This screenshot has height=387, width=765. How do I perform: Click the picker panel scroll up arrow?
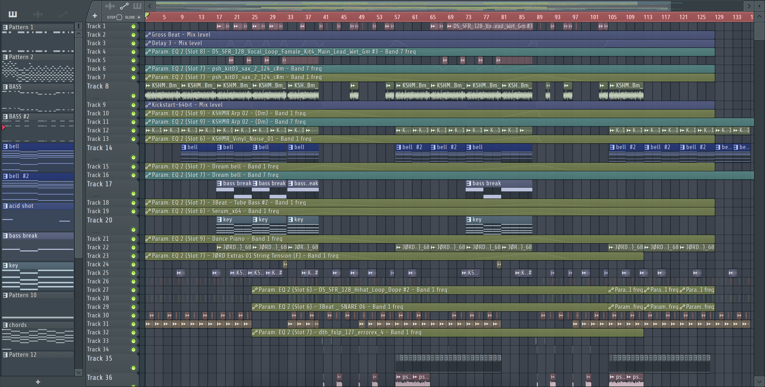click(78, 33)
